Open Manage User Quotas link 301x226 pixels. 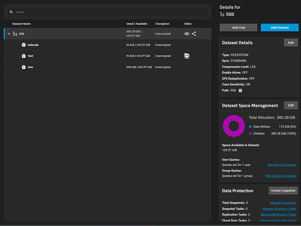[x=282, y=165]
